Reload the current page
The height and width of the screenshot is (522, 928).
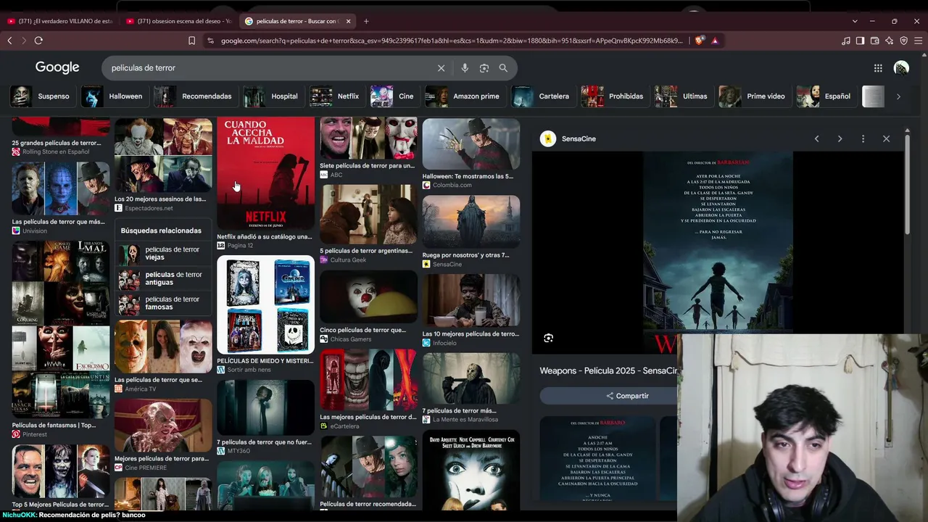pos(38,41)
